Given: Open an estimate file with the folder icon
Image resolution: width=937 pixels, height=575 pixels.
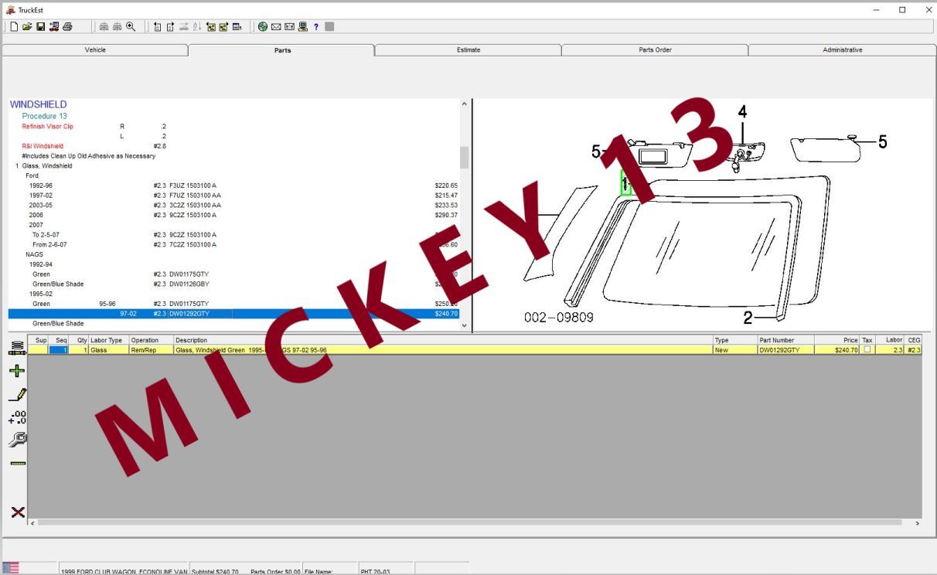Looking at the screenshot, I should pyautogui.click(x=27, y=27).
